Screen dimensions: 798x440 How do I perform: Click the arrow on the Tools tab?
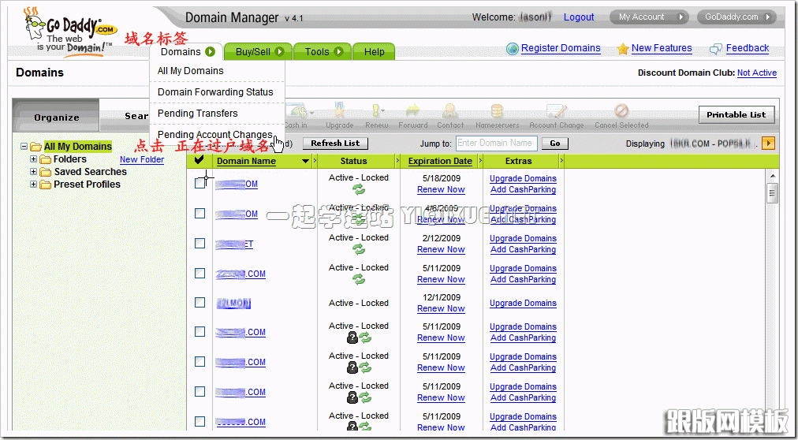point(339,52)
